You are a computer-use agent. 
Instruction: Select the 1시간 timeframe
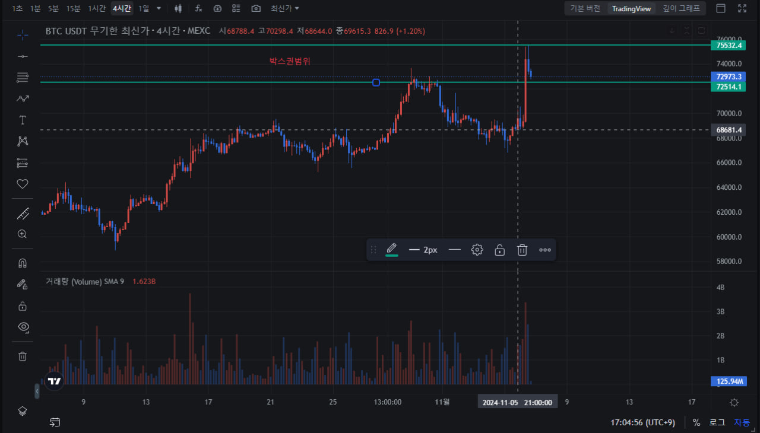click(x=97, y=8)
